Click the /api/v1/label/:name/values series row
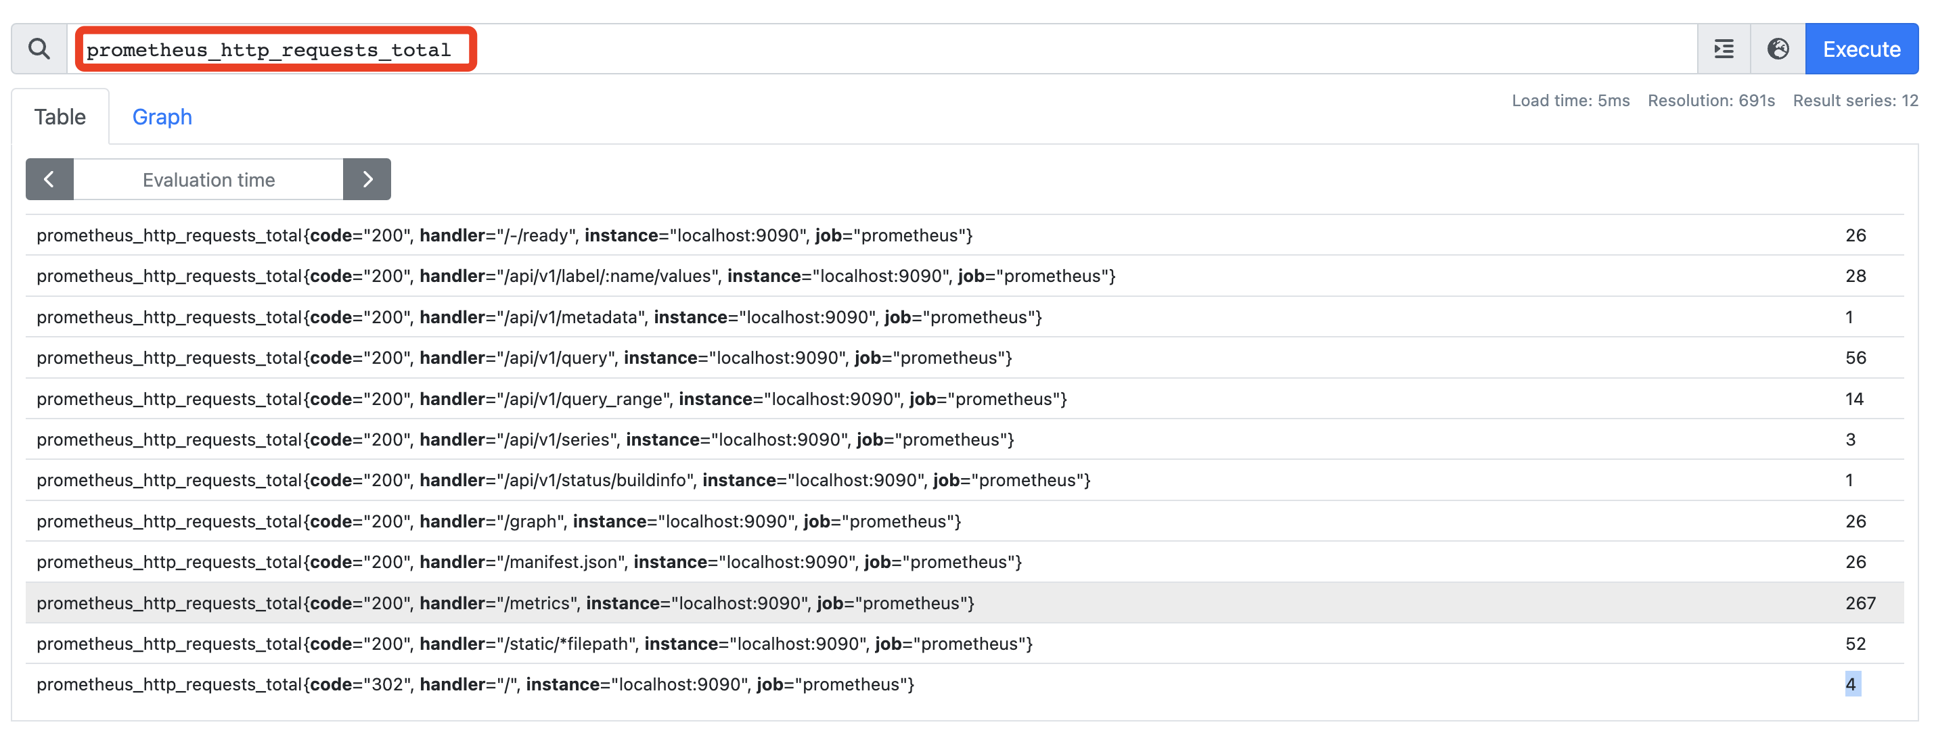1934x733 pixels. [965, 276]
